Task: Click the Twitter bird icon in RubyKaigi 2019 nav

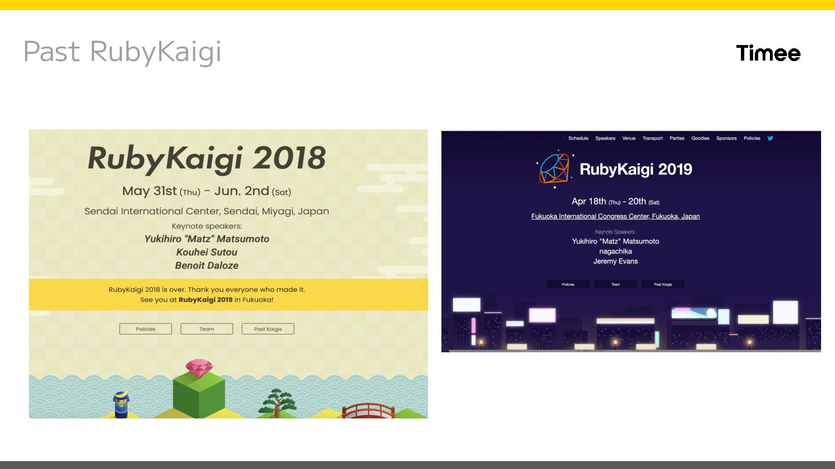Action: (x=770, y=138)
